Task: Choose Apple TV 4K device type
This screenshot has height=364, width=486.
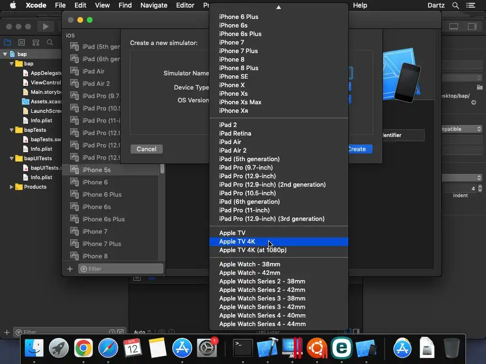Action: pos(279,241)
